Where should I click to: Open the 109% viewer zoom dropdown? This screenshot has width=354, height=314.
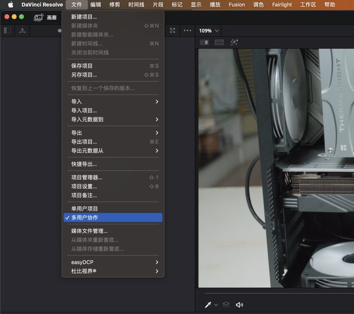tap(209, 31)
